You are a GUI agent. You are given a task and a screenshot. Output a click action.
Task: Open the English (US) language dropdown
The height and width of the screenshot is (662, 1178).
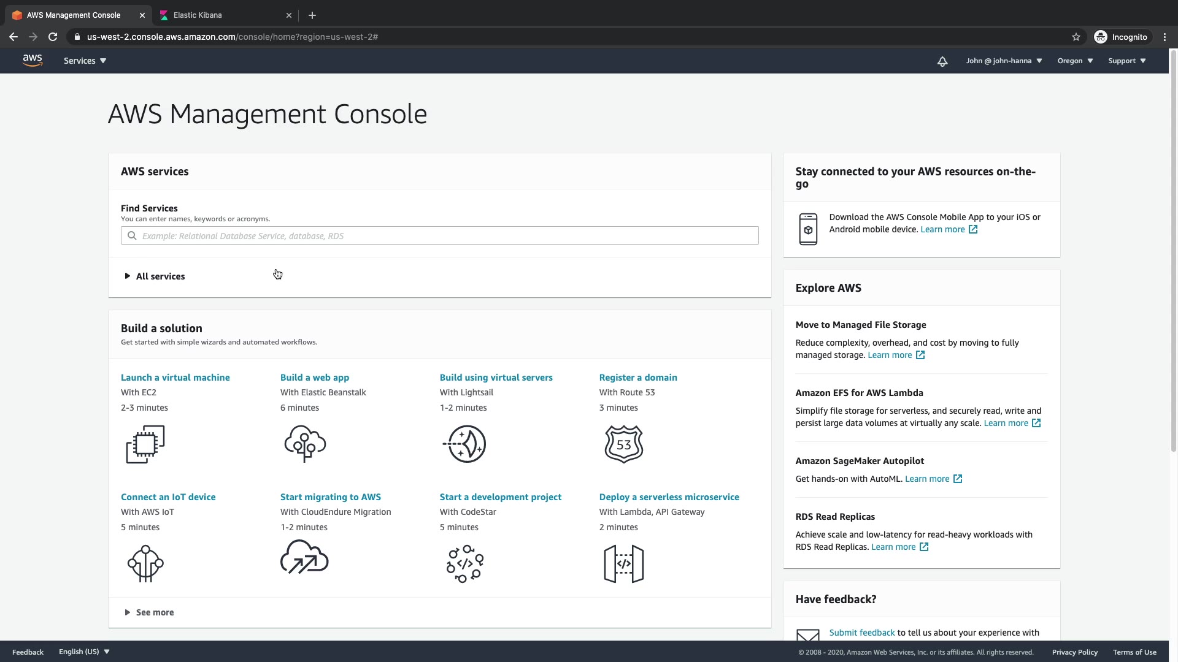[84, 652]
